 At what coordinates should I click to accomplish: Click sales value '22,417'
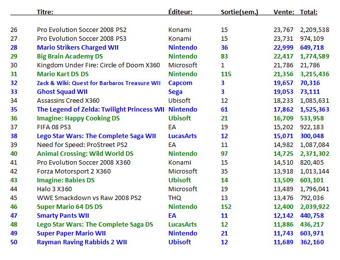click(283, 57)
